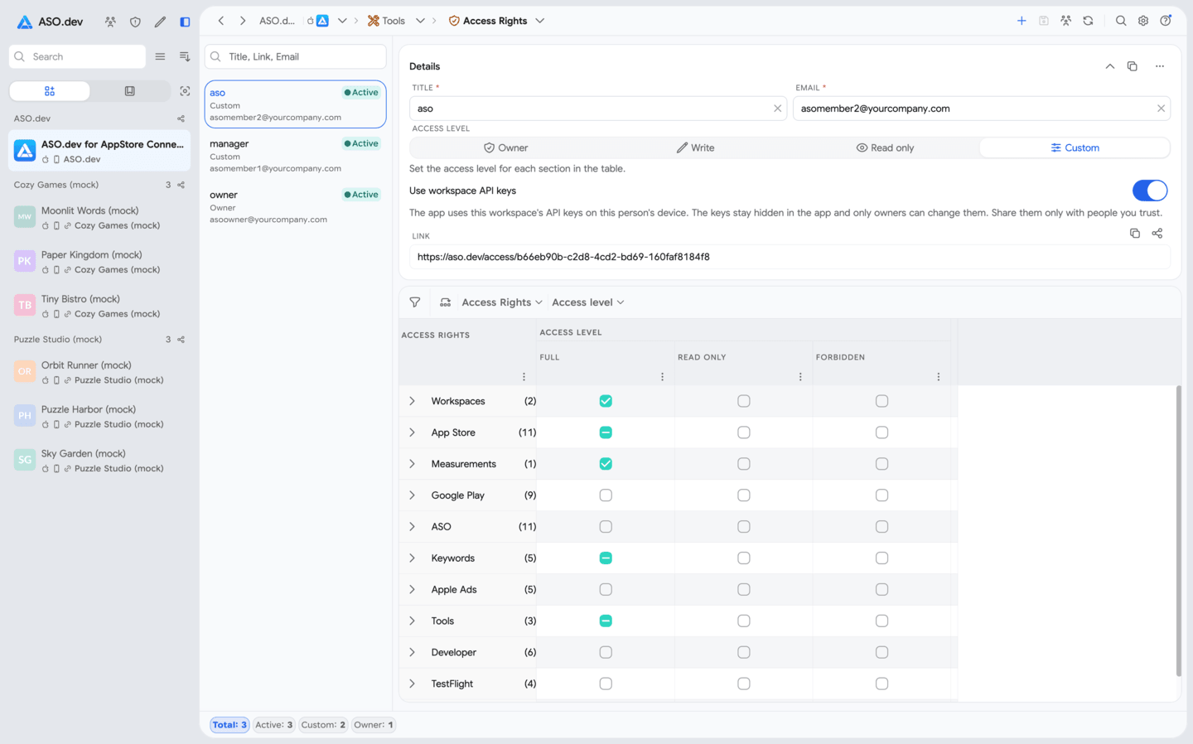Toggle the Use workspace API keys switch
The width and height of the screenshot is (1193, 744).
1150,191
